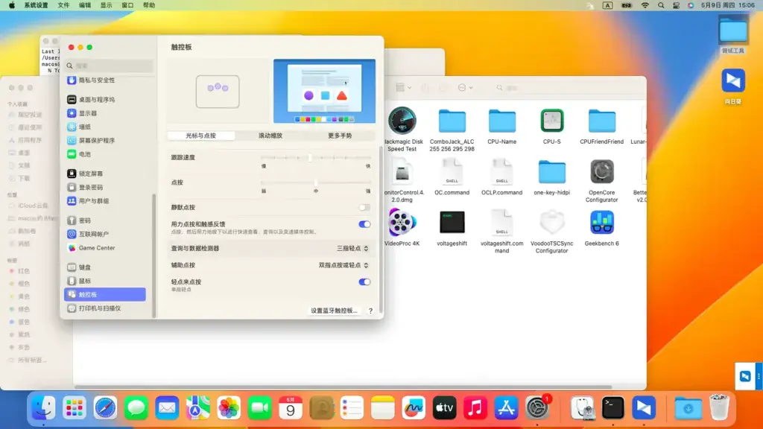Open Apple TV from the Dock
The width and height of the screenshot is (763, 429).
(444, 407)
